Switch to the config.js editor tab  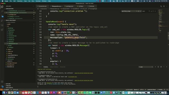click(x=81, y=6)
